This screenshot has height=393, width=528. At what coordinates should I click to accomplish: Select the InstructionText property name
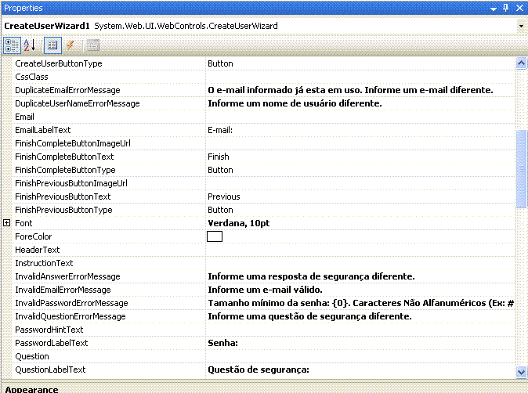tap(44, 263)
